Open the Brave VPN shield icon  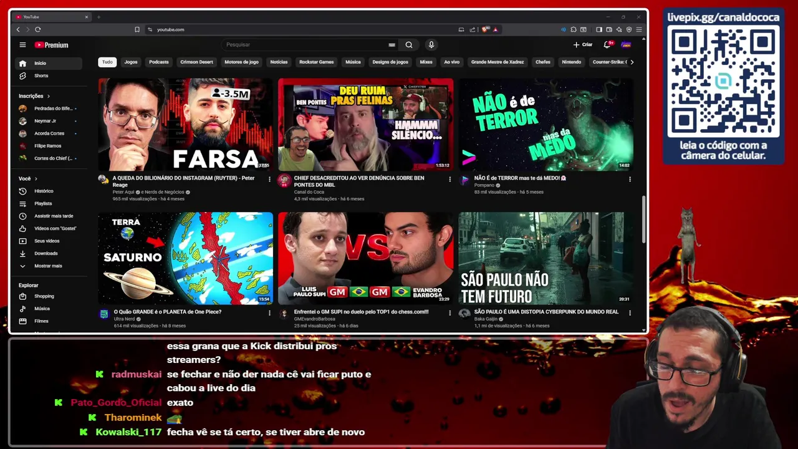(629, 29)
